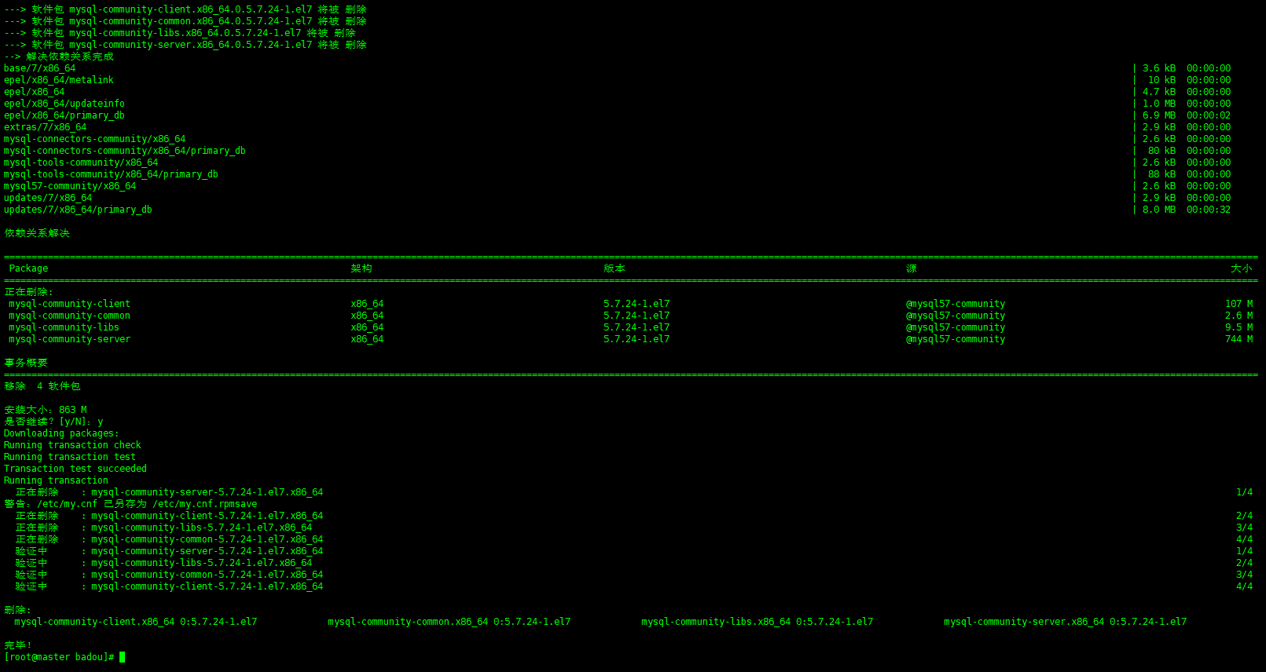Click 'Transaction test succeeded' line
1266x672 pixels.
pos(75,469)
